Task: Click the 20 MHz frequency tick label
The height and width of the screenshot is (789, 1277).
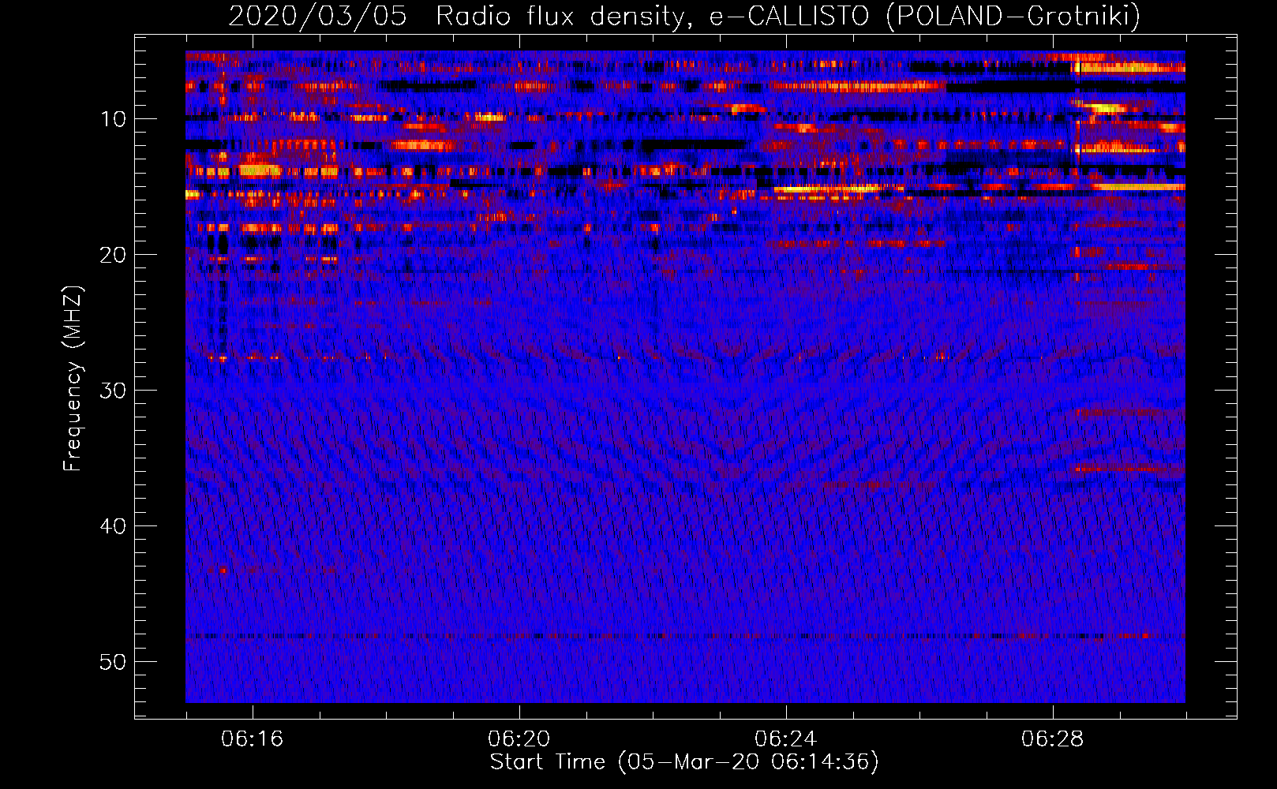Action: coord(113,255)
